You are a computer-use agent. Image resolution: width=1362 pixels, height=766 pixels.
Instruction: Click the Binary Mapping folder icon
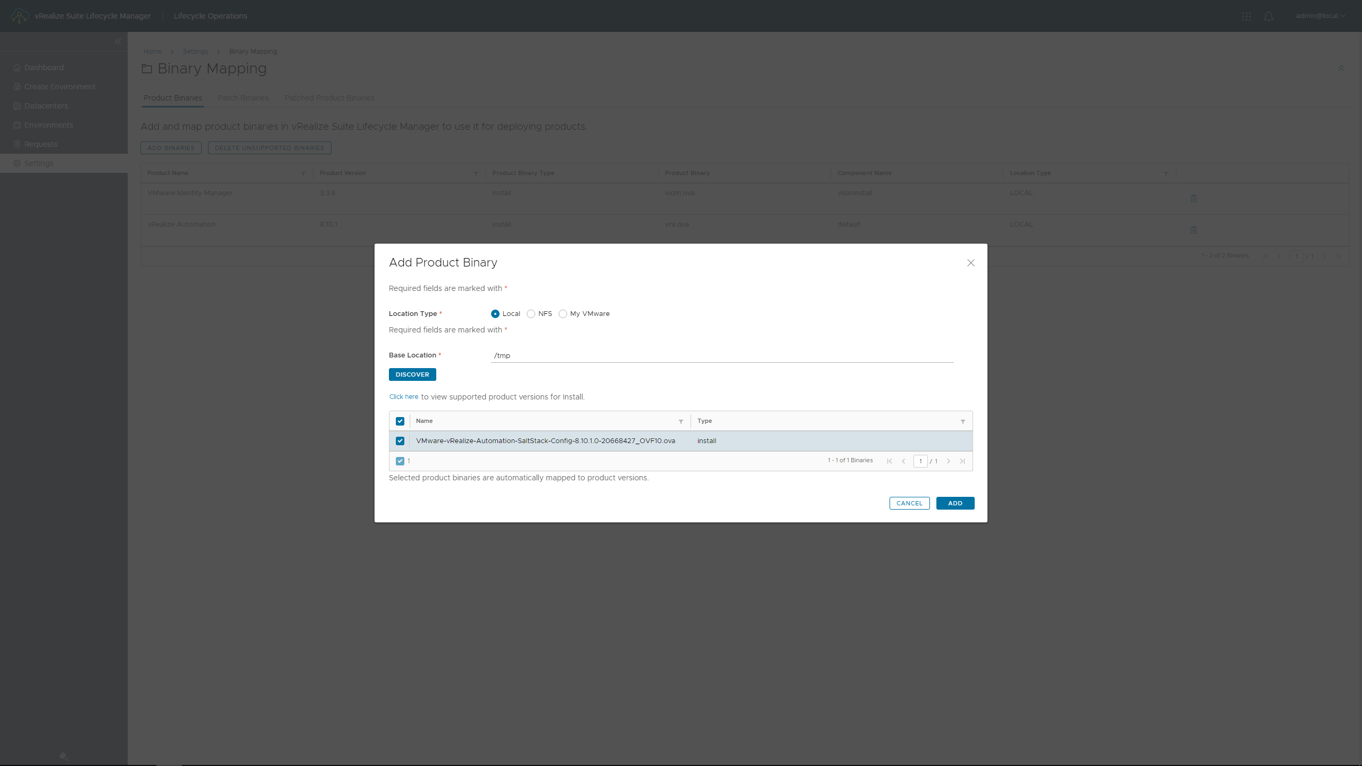pos(146,69)
